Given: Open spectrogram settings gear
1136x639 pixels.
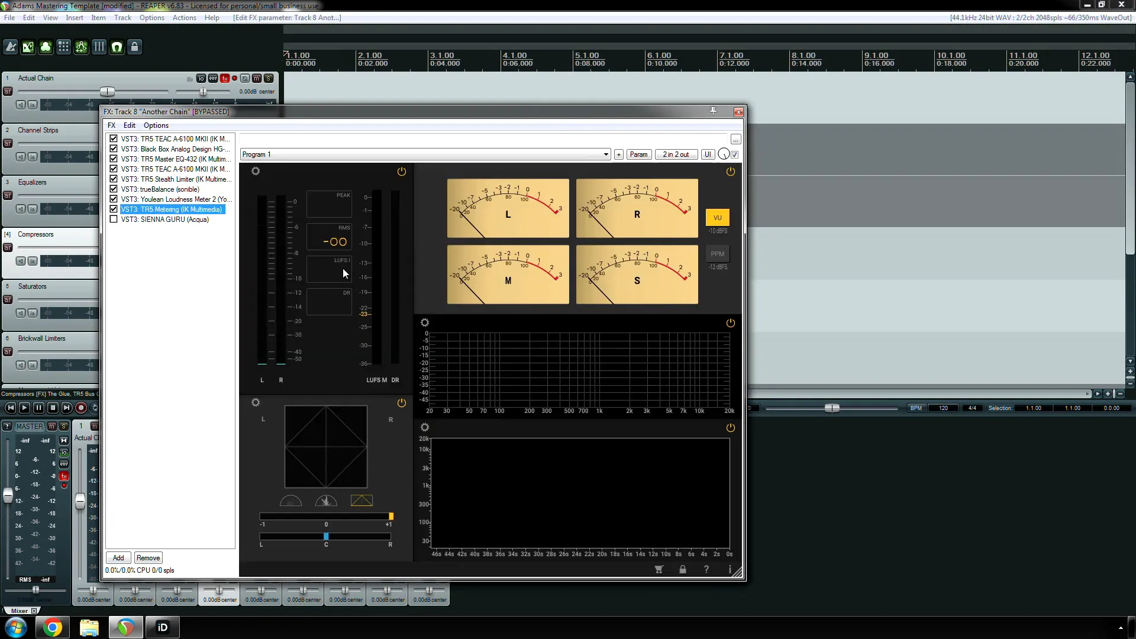Looking at the screenshot, I should click(x=425, y=427).
